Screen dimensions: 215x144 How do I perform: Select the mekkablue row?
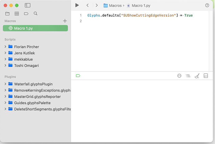(36, 59)
